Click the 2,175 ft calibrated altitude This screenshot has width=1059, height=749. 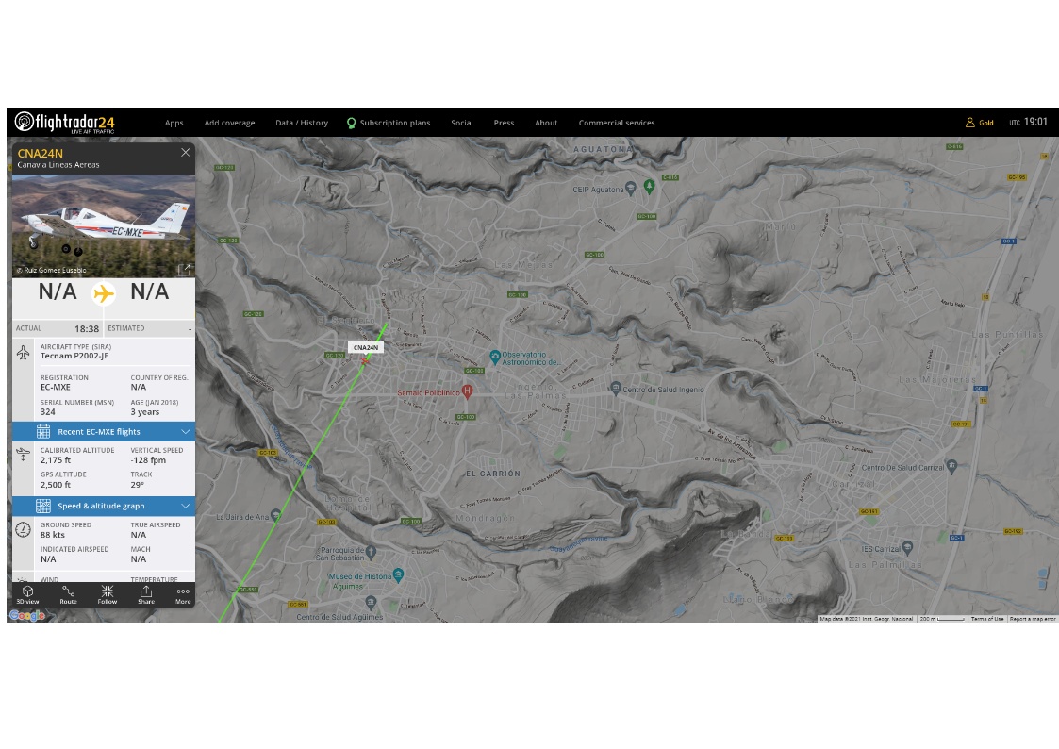click(x=56, y=460)
